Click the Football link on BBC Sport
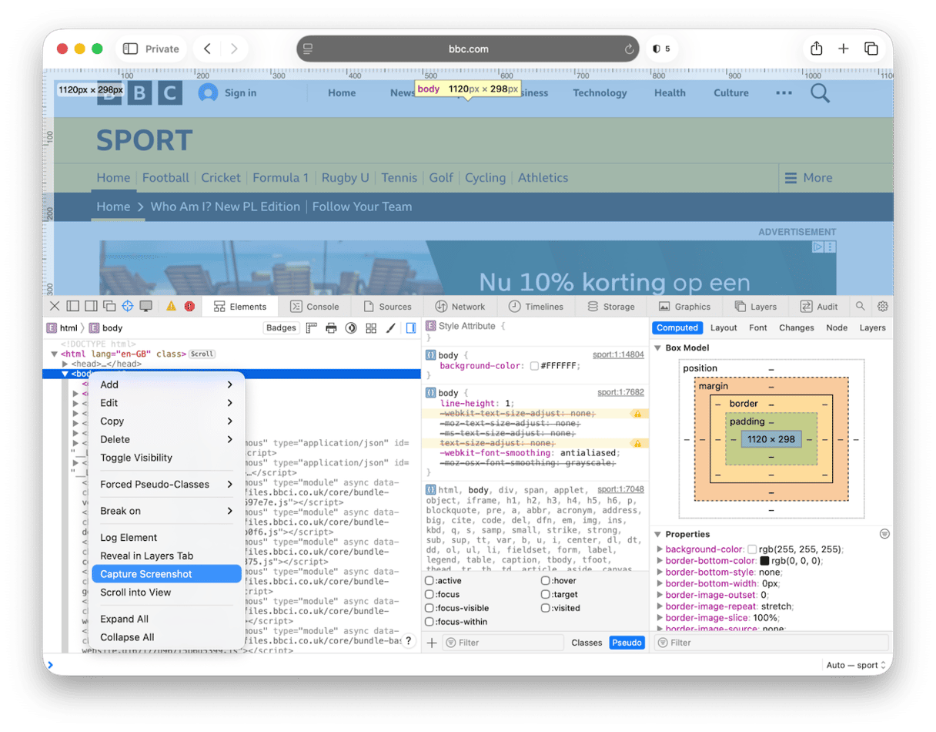 [x=165, y=177]
